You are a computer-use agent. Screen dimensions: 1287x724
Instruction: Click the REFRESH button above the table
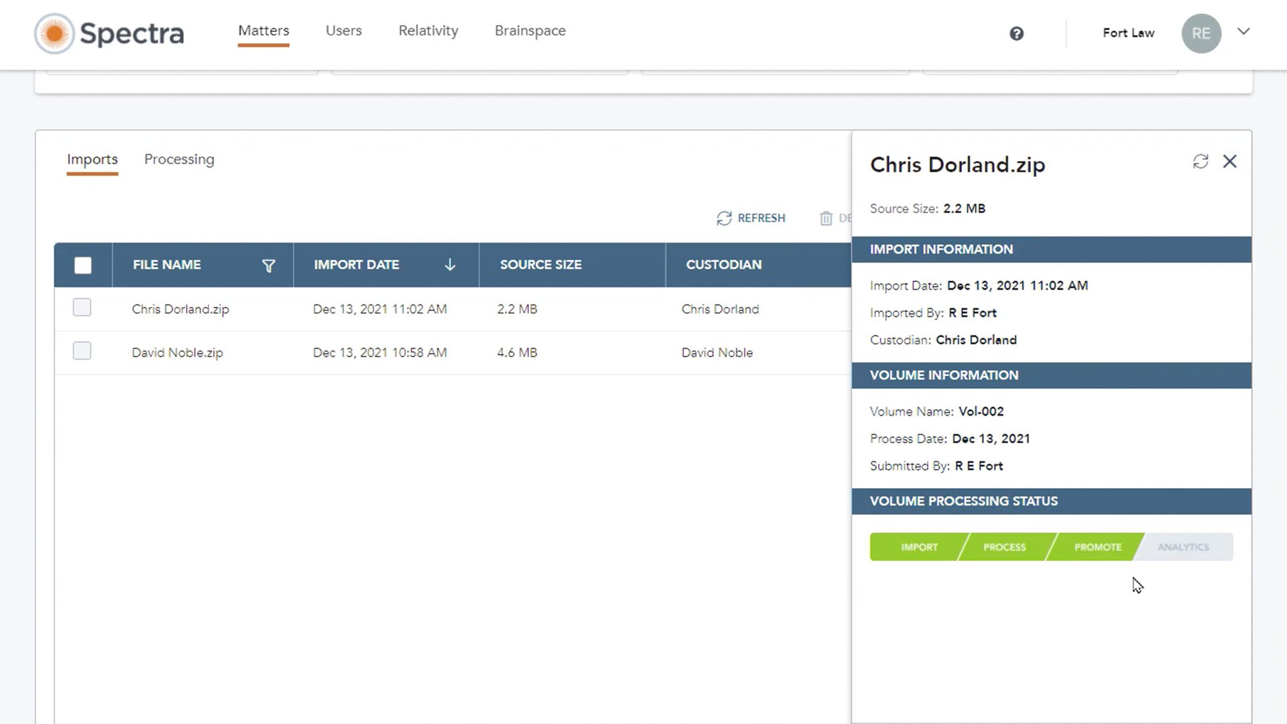751,219
